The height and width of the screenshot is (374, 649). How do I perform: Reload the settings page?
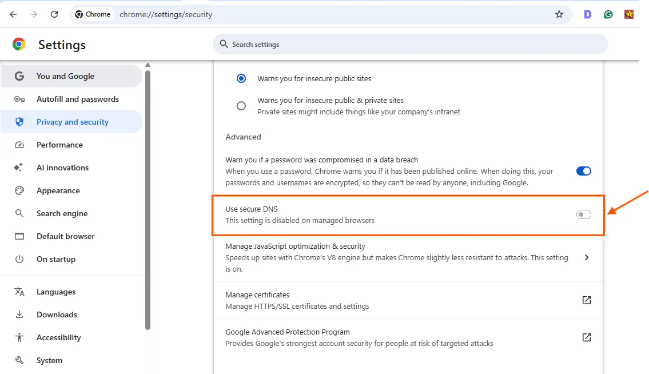54,14
